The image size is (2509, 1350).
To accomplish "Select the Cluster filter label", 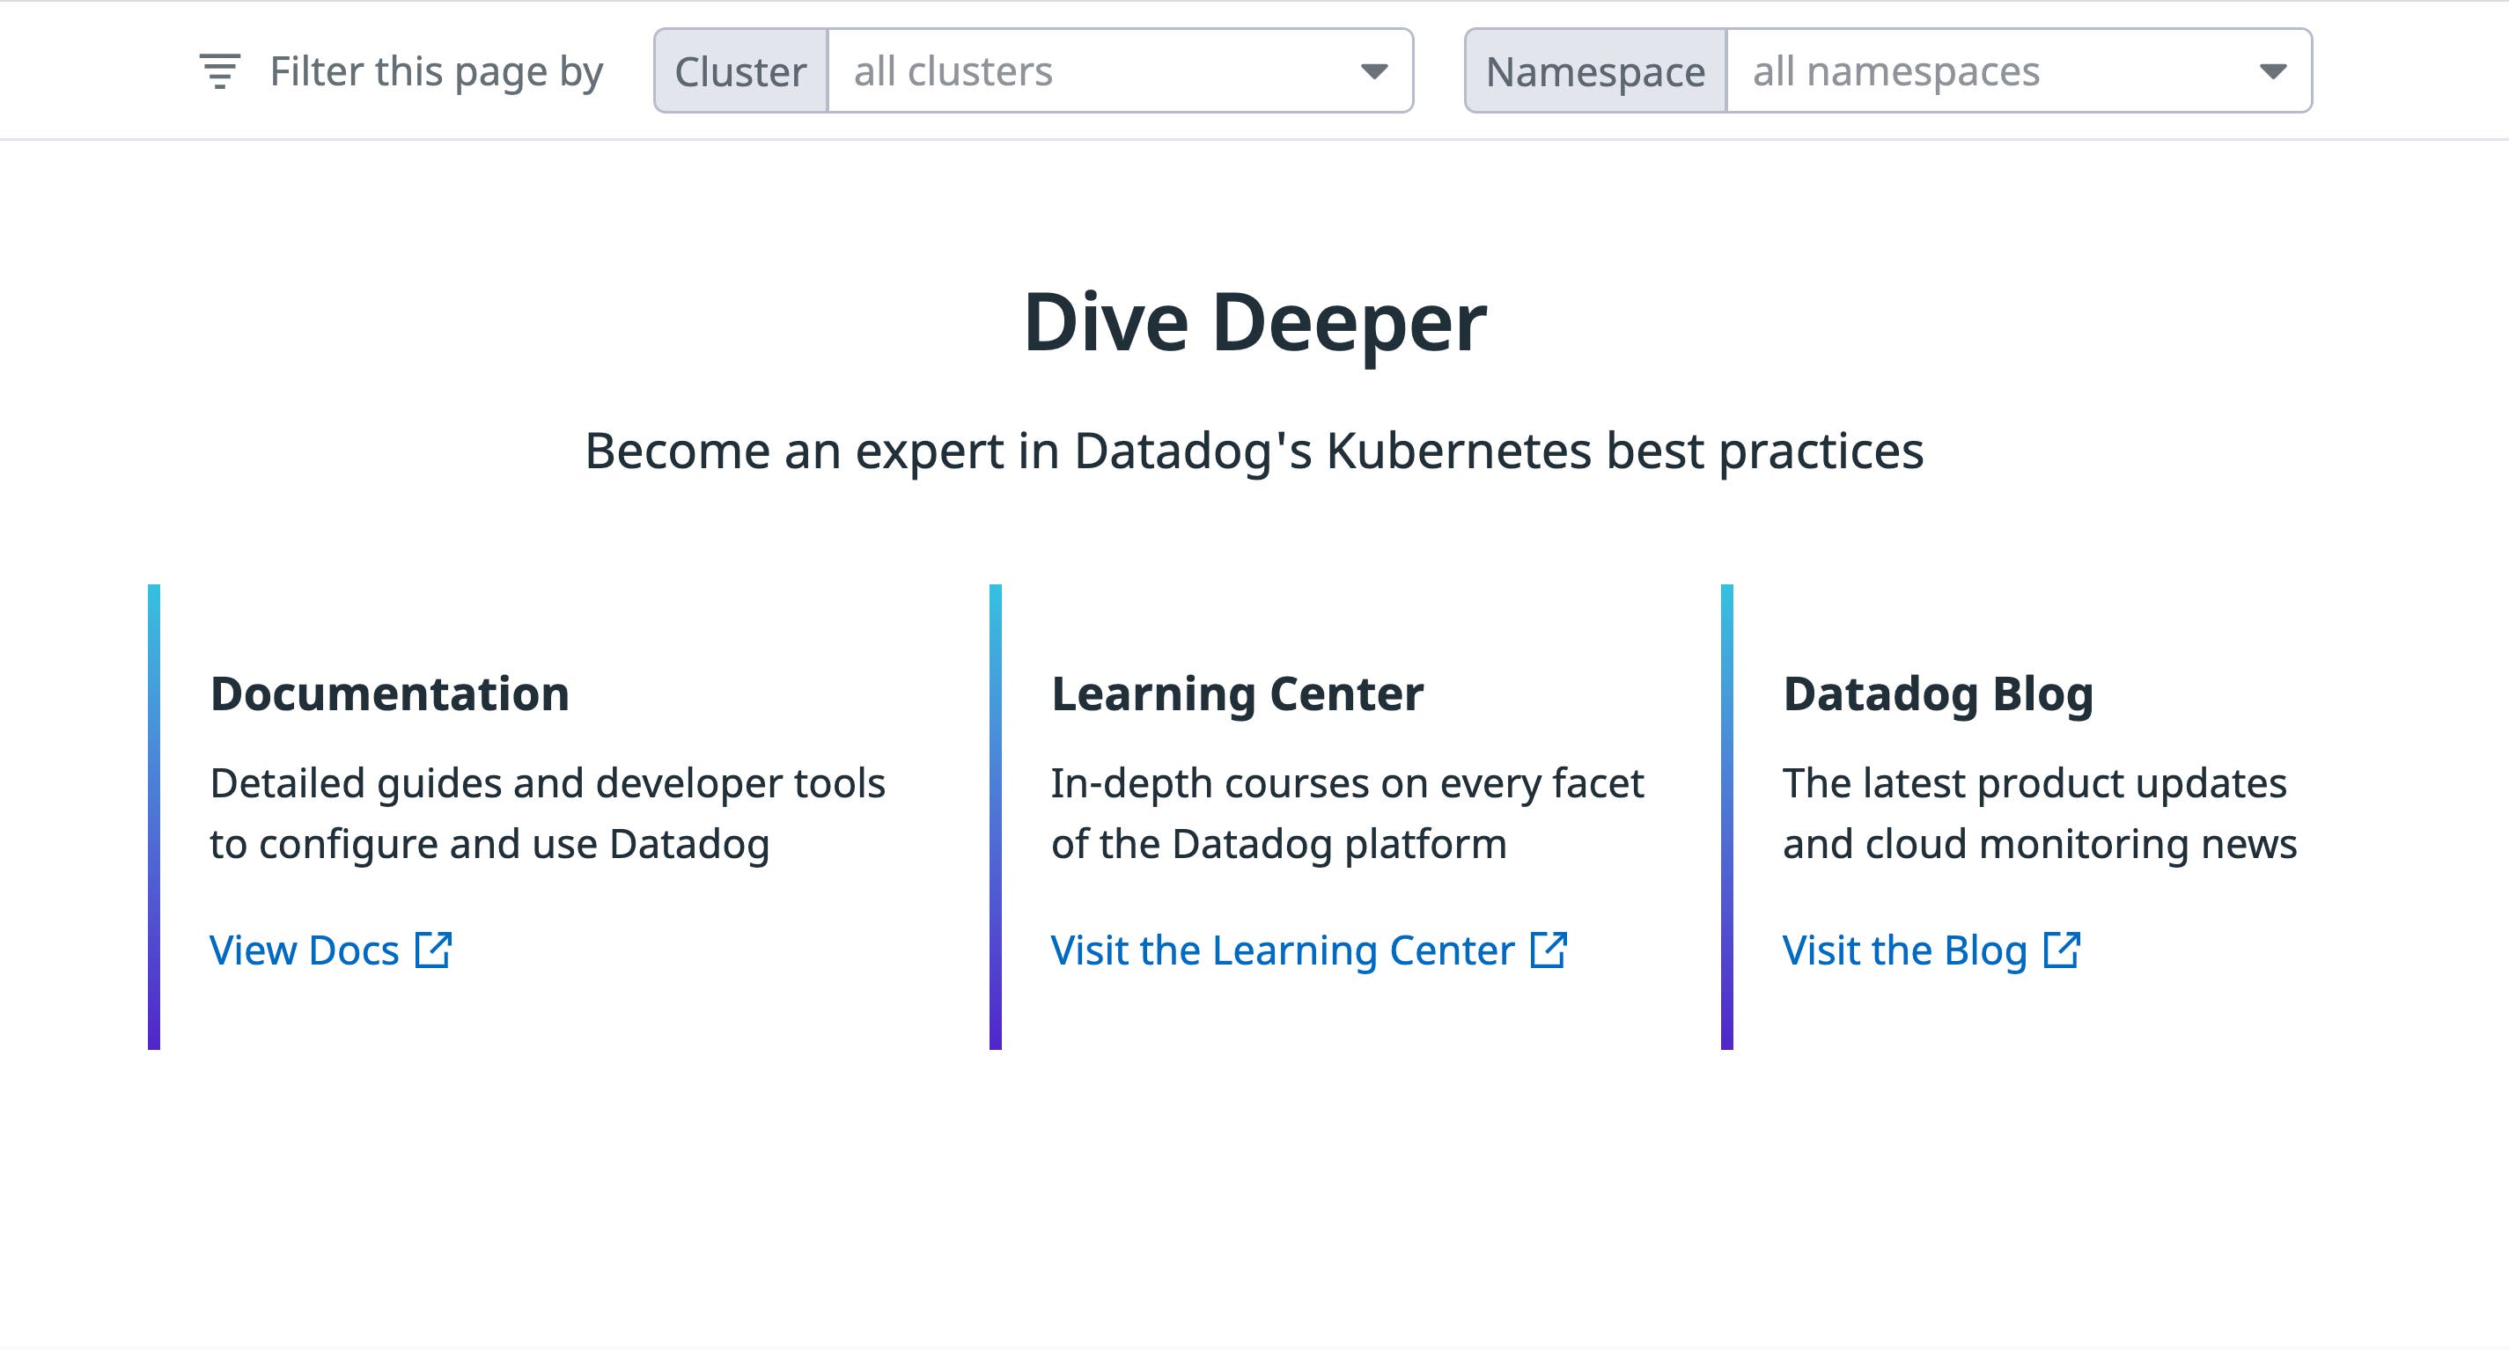I will pos(741,70).
